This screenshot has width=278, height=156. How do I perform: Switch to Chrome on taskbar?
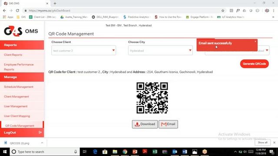point(125,152)
